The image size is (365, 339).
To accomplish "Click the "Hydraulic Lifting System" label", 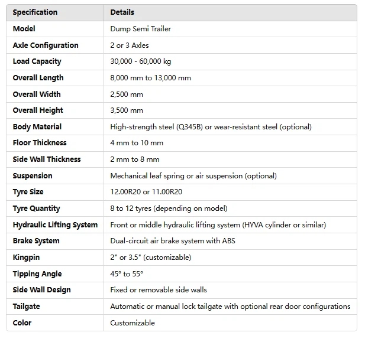I will (x=55, y=224).
